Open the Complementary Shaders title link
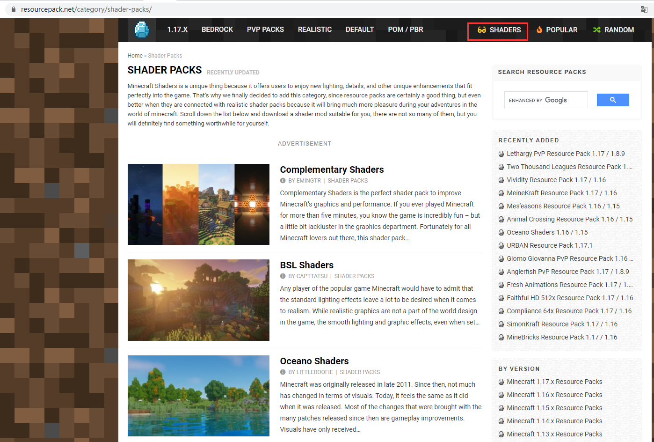The height and width of the screenshot is (442, 654). 332,169
